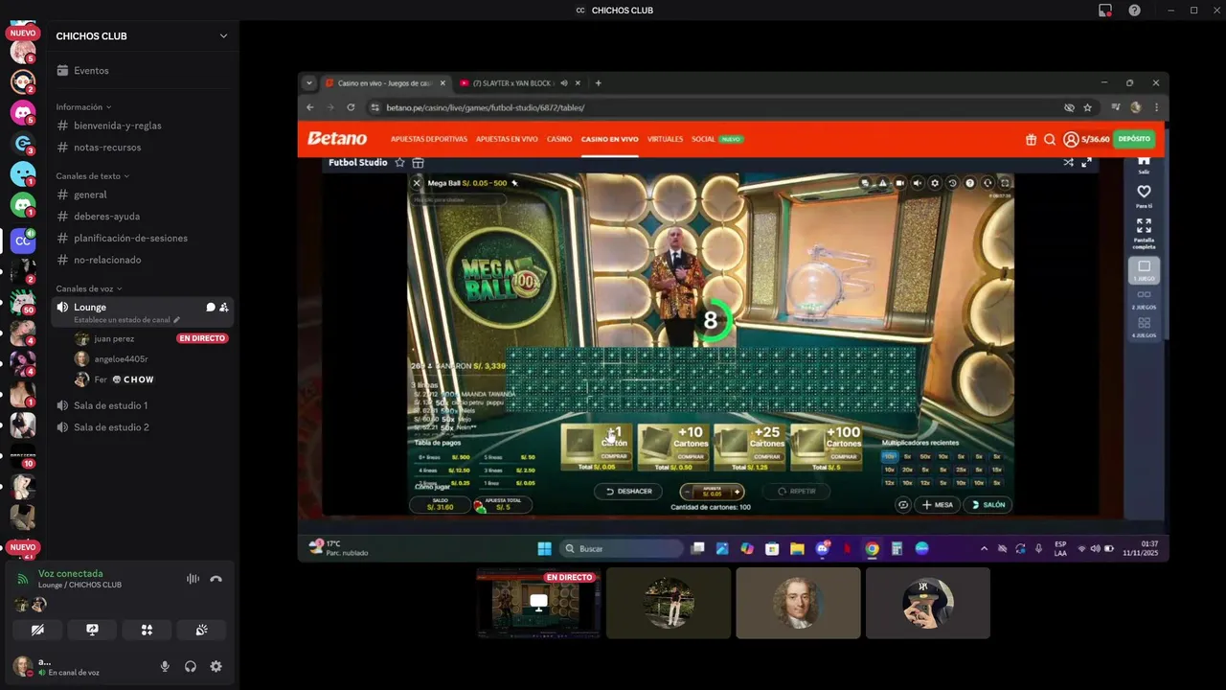Open the soundboard button
This screenshot has width=1226, height=690.
pos(201,630)
